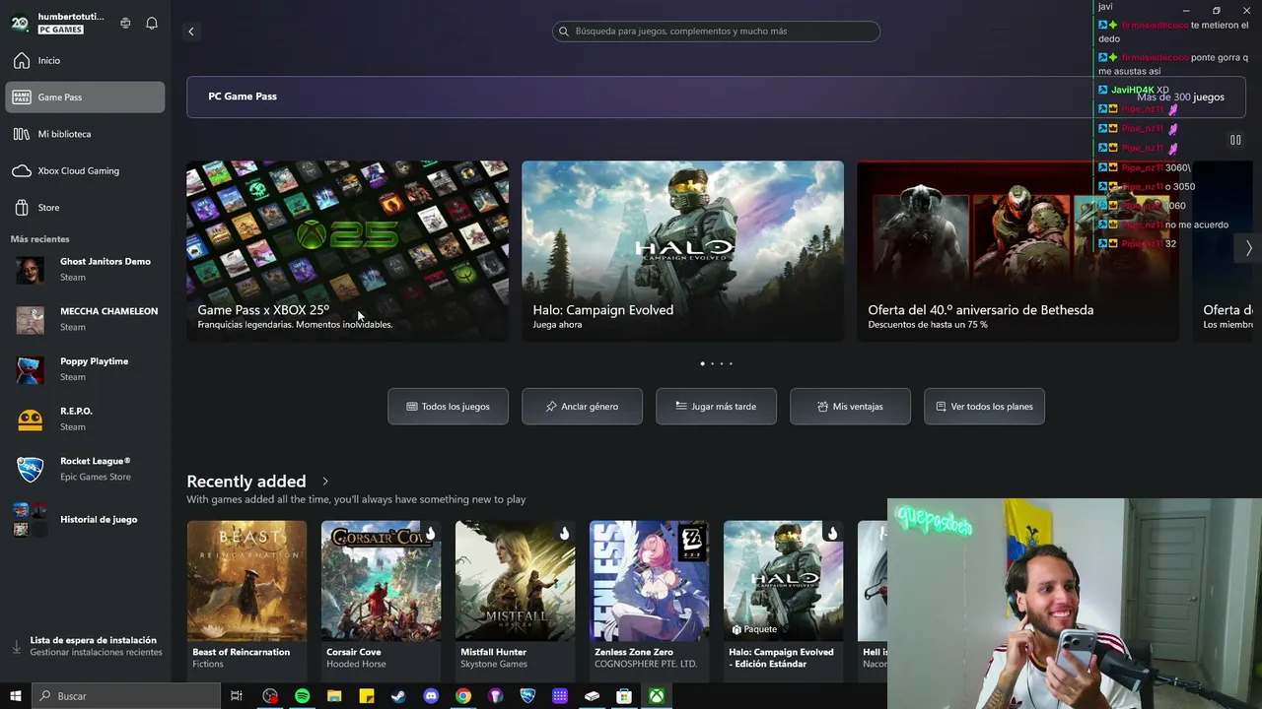
Task: Open Ghost Janitors Demo from recents
Action: [x=86, y=269]
